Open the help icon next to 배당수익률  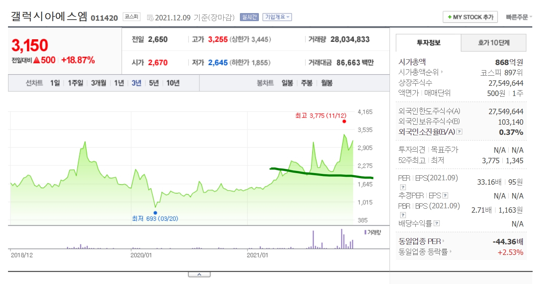click(437, 224)
